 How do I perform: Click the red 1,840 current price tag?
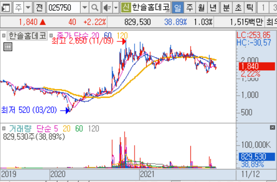(x=257, y=66)
